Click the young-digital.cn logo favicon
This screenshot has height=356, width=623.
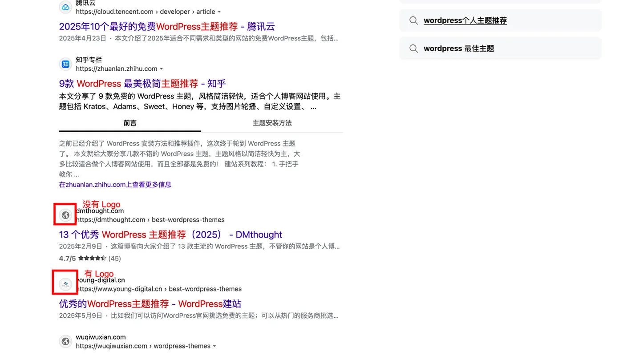[x=65, y=283]
